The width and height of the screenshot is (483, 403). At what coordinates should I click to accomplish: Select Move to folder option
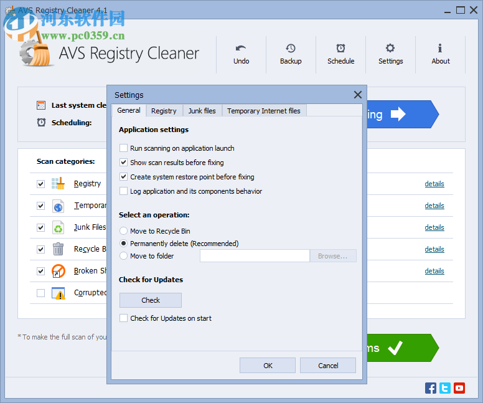coord(123,255)
